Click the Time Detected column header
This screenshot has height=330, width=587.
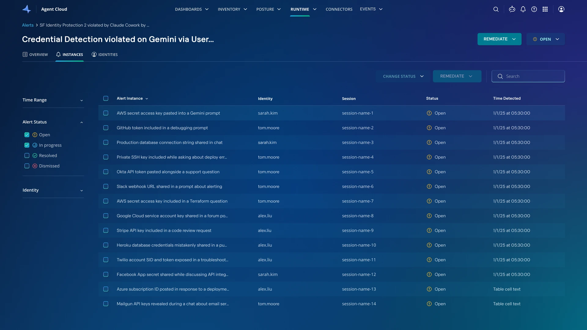507,98
